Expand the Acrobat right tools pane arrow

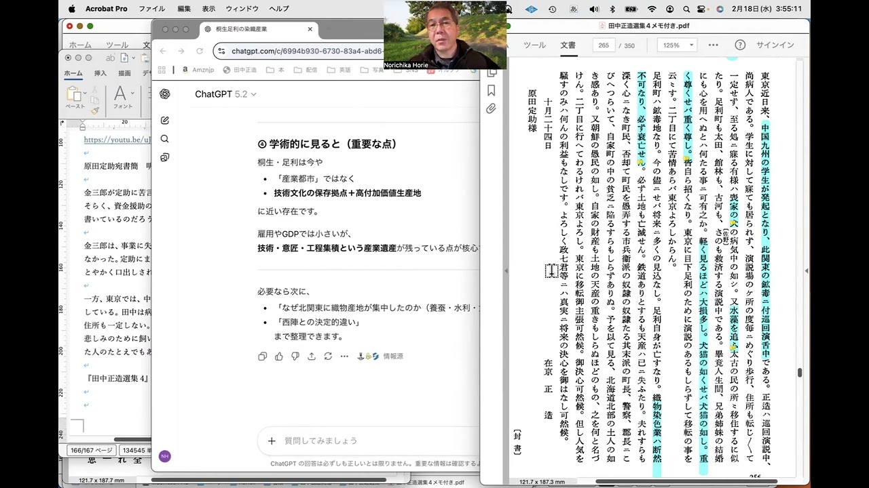(x=807, y=270)
